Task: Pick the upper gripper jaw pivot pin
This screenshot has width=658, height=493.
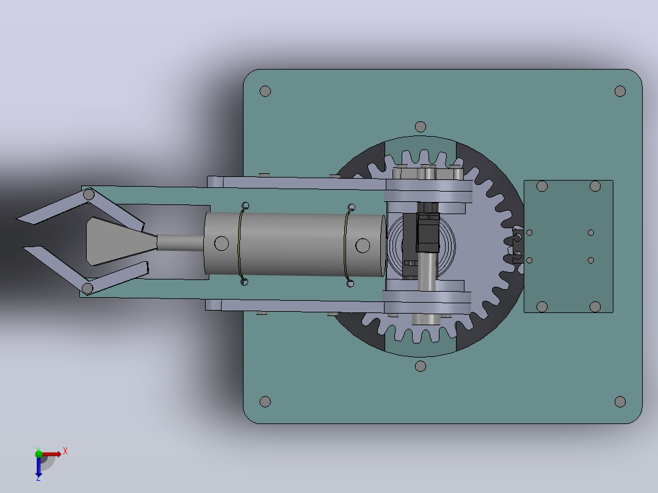Action: (x=89, y=194)
